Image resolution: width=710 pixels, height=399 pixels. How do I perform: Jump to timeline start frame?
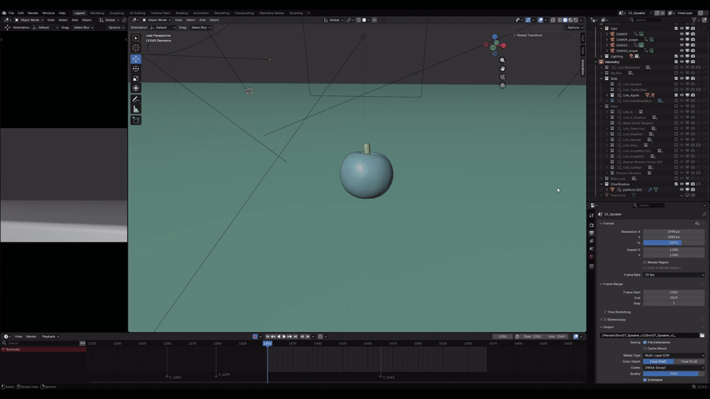268,337
